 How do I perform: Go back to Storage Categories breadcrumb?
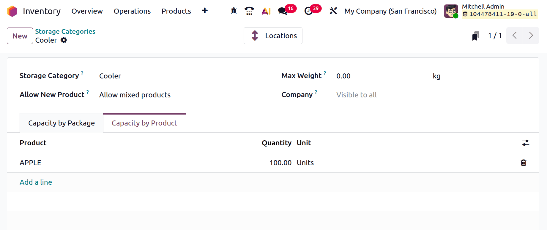pos(65,31)
